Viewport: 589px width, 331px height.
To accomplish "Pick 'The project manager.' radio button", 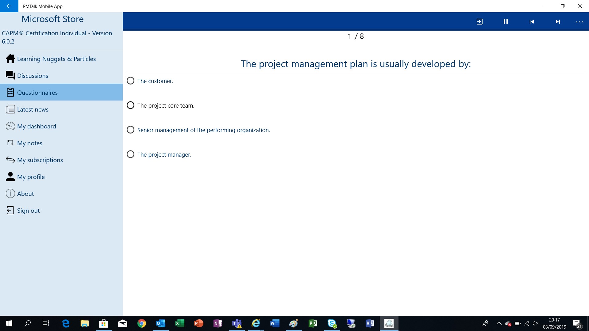I will pyautogui.click(x=130, y=154).
